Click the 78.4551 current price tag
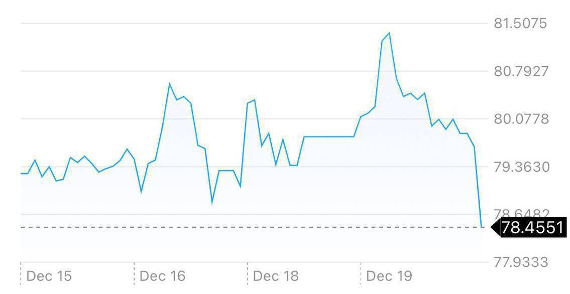This screenshot has height=294, width=570. point(532,227)
